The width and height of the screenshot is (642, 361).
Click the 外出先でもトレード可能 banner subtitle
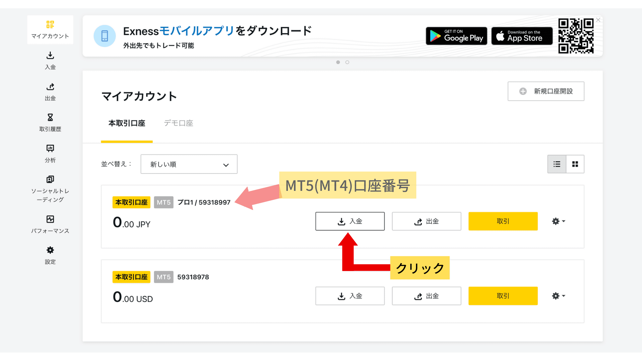click(158, 45)
